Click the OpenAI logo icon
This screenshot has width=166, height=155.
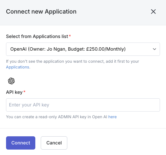[11, 81]
